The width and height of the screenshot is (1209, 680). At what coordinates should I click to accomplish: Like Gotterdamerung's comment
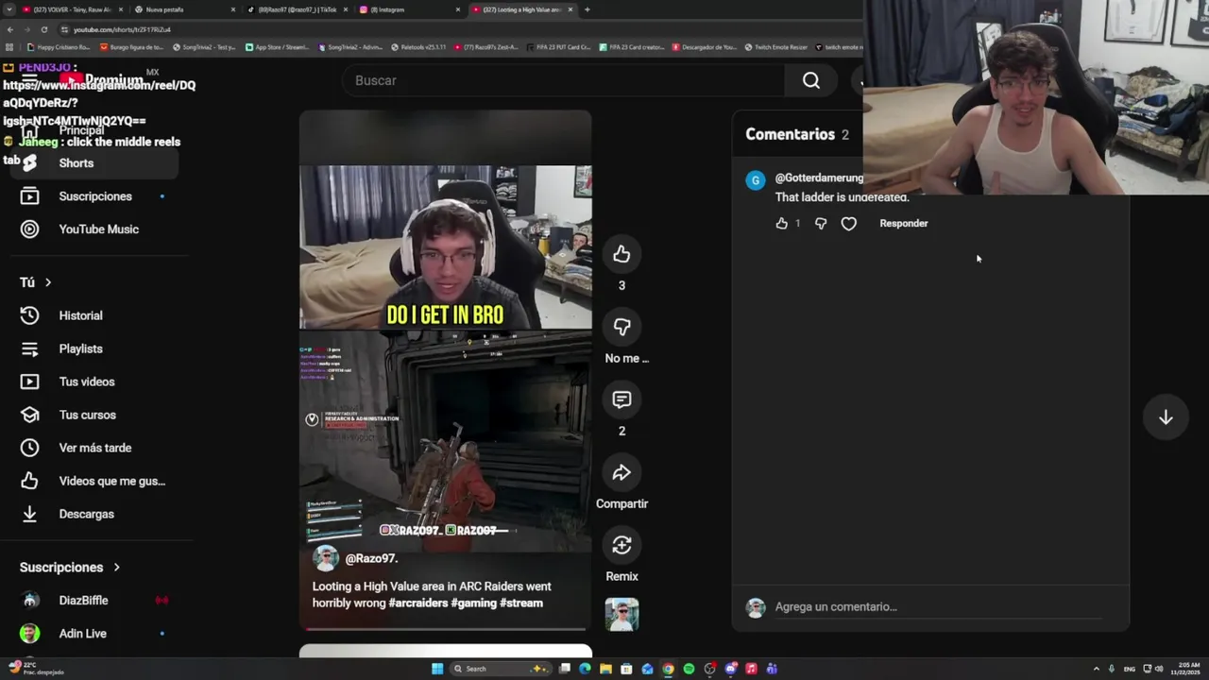781,224
